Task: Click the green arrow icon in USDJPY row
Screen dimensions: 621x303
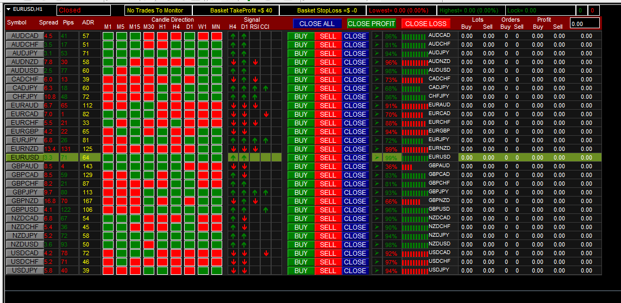Action: 377,271
